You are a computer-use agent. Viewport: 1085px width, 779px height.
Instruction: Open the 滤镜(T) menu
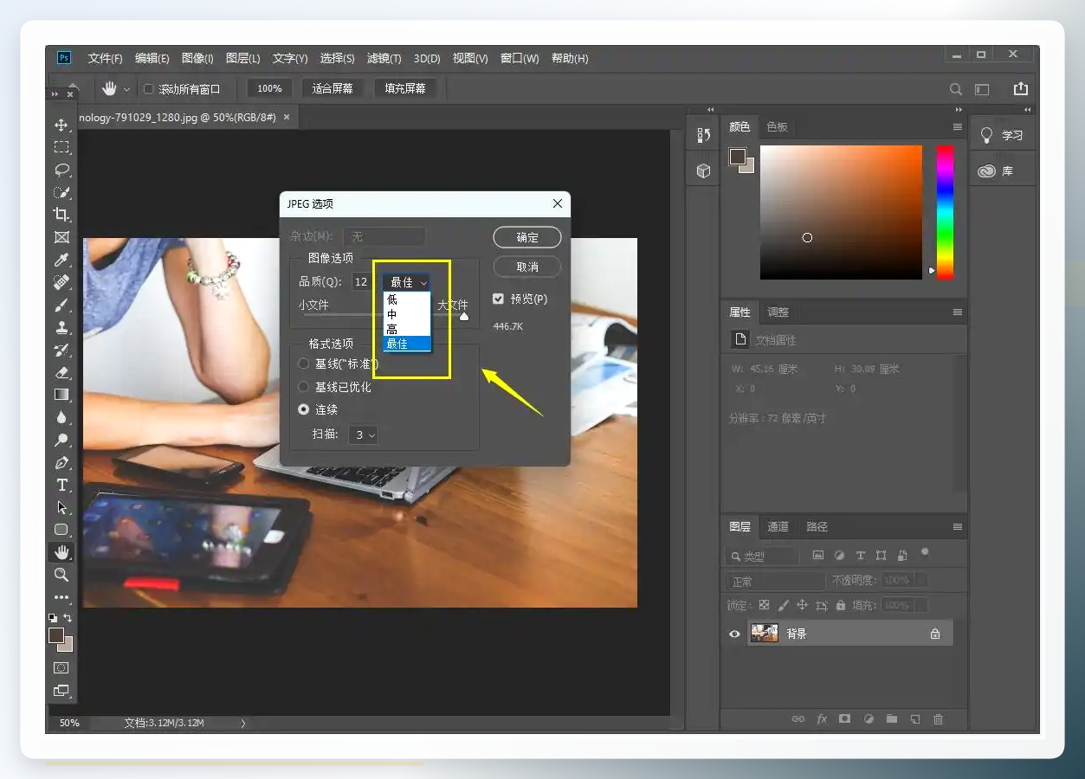pyautogui.click(x=384, y=58)
